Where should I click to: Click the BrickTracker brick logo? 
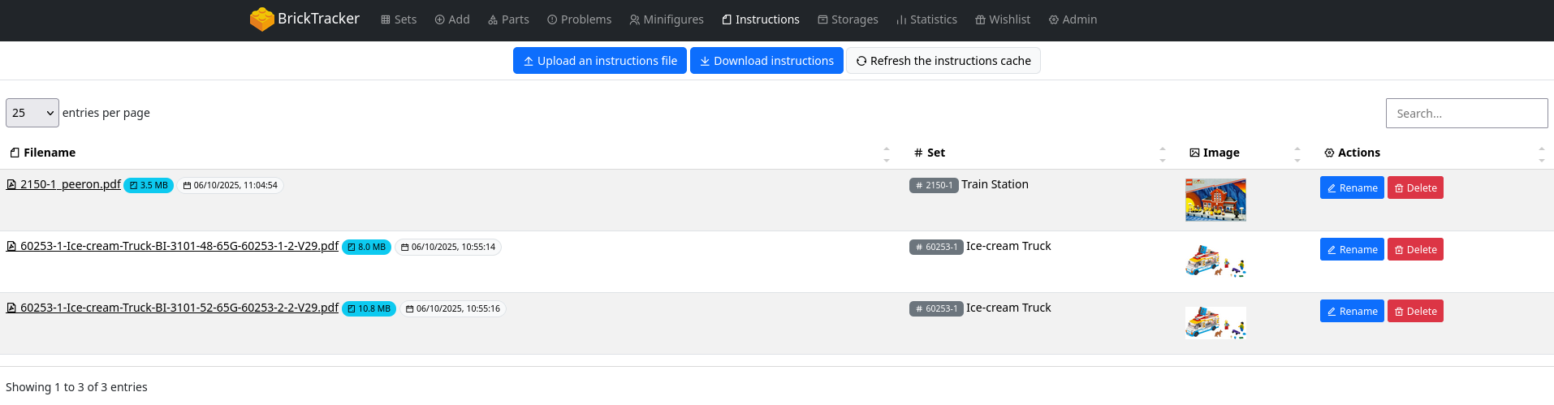[261, 19]
